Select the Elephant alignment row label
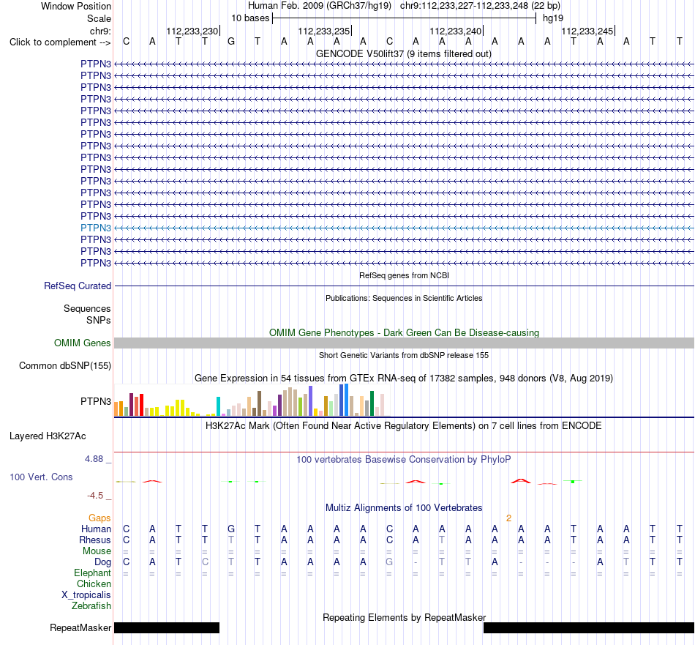This screenshot has height=645, width=695. pyautogui.click(x=92, y=573)
